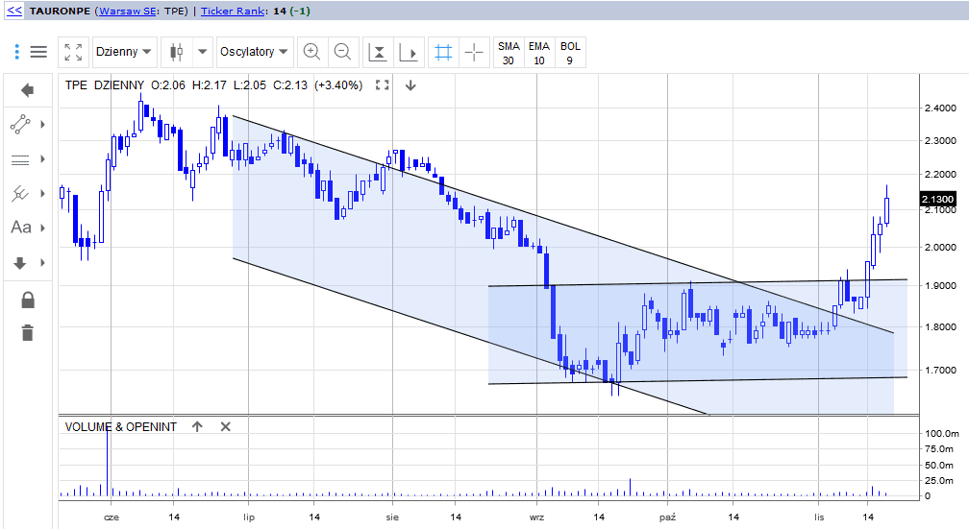
Task: Select the Fibonacci fan tool
Action: (20, 194)
